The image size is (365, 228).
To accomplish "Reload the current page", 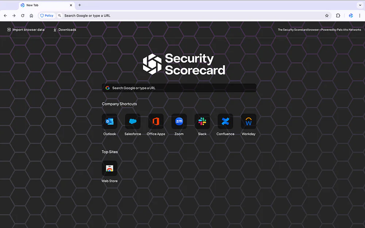I will pos(23,15).
